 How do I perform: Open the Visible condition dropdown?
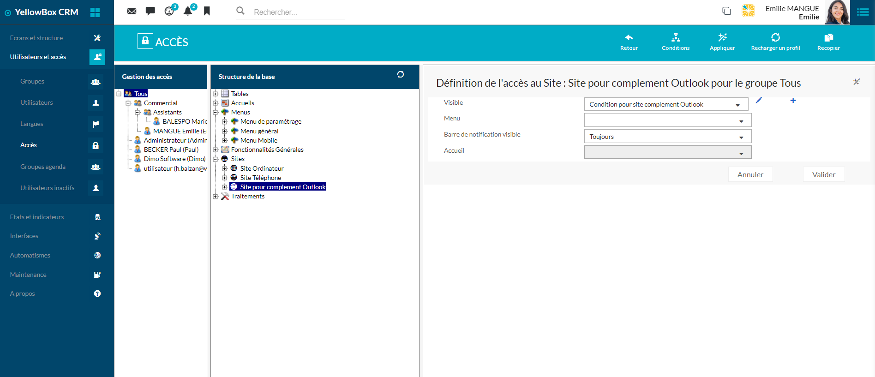pos(666,104)
